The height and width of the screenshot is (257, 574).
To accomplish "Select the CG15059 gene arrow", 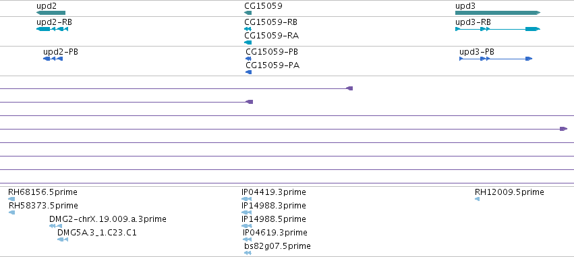I will [248, 13].
